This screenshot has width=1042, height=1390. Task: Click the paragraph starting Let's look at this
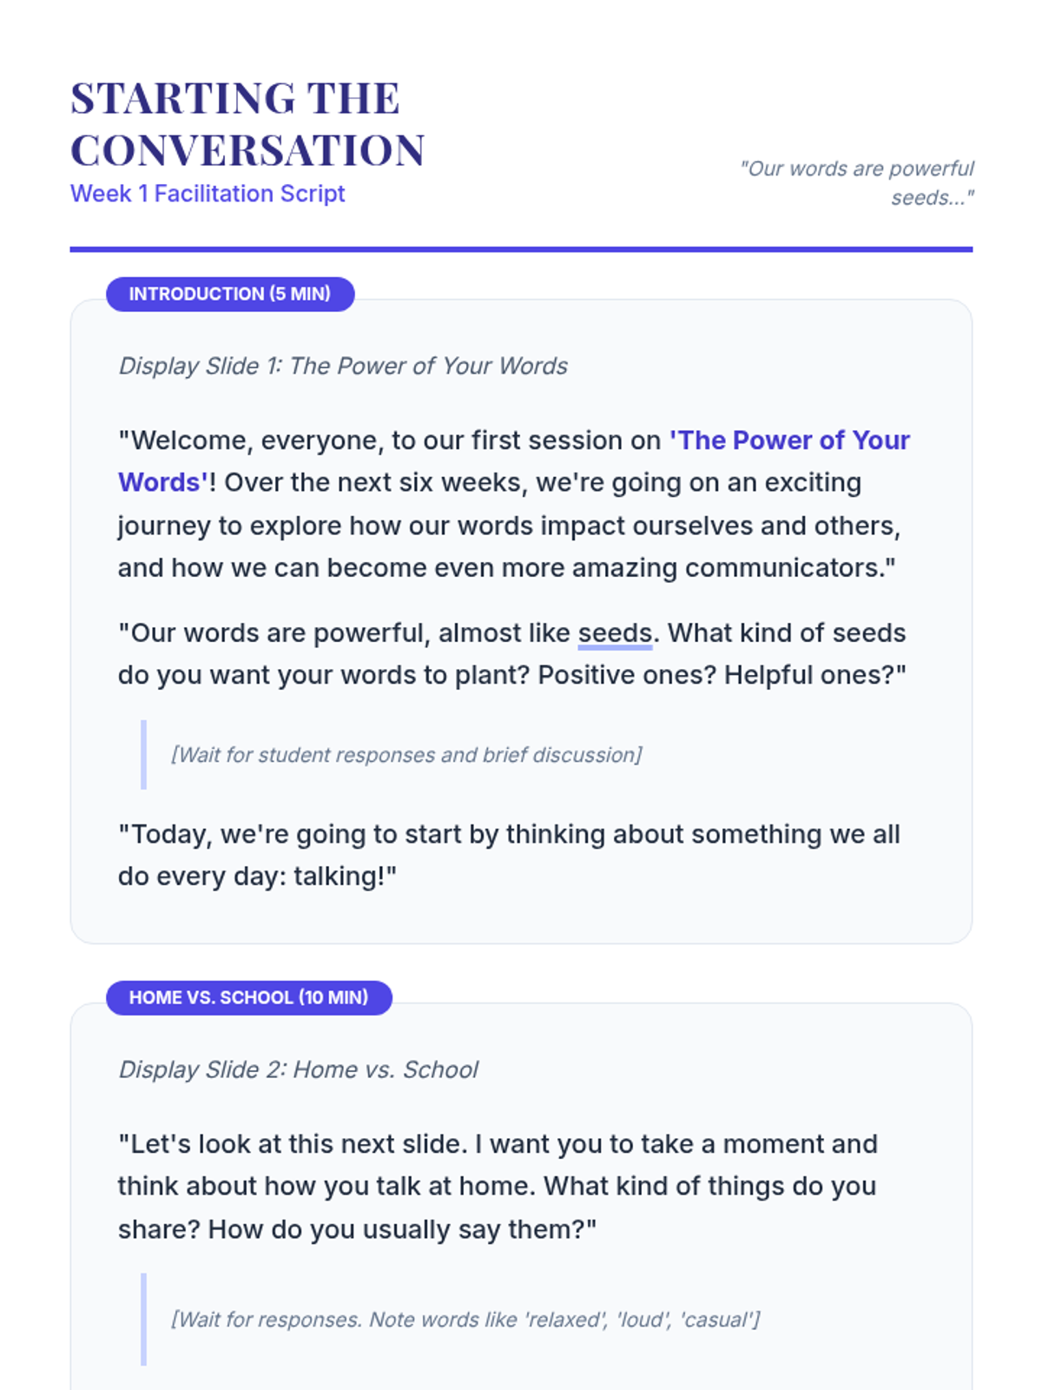(498, 1187)
